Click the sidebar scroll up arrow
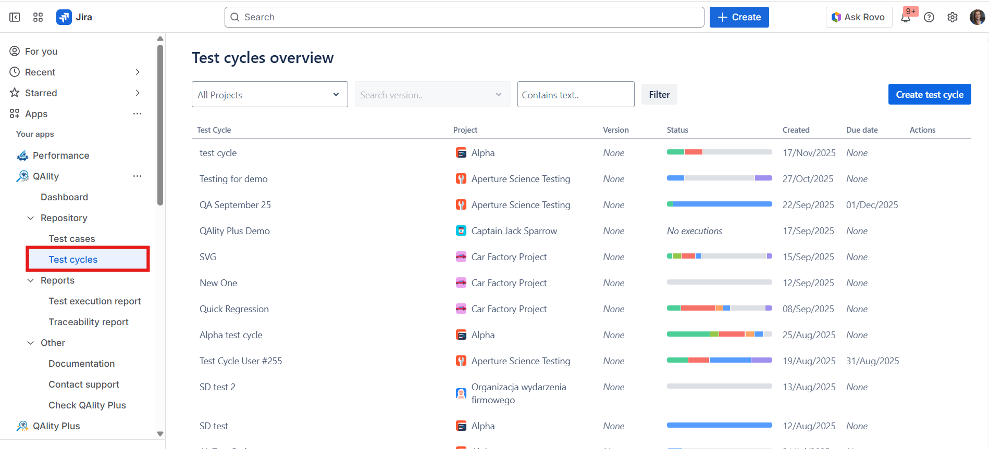This screenshot has height=449, width=989. (x=160, y=39)
